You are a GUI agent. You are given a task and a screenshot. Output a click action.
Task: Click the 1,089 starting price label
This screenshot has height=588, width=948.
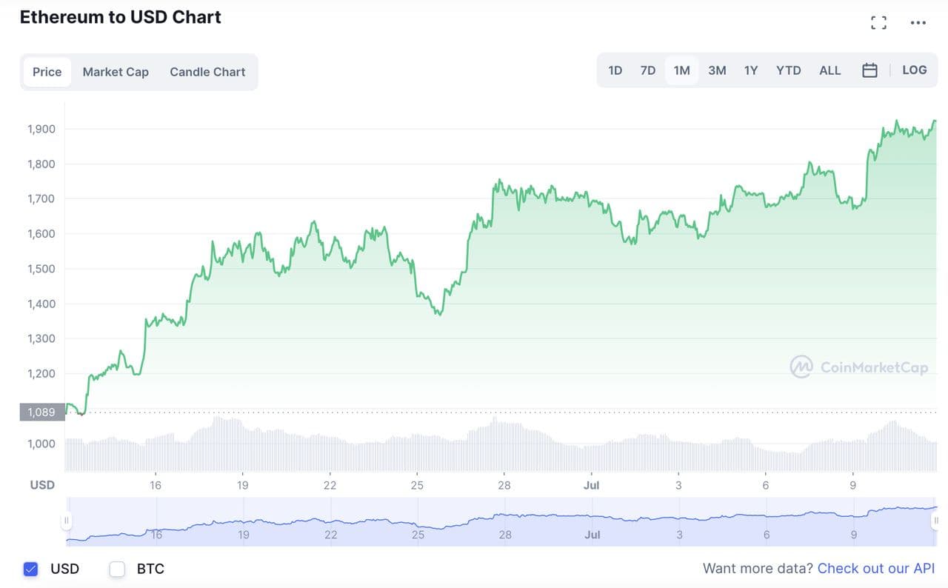point(41,412)
